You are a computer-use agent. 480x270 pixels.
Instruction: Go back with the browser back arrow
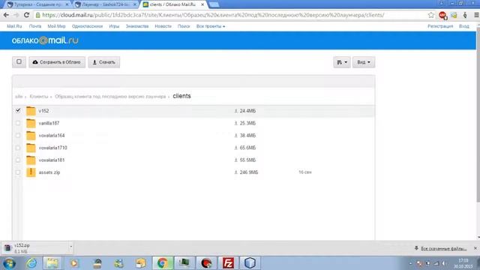6,15
